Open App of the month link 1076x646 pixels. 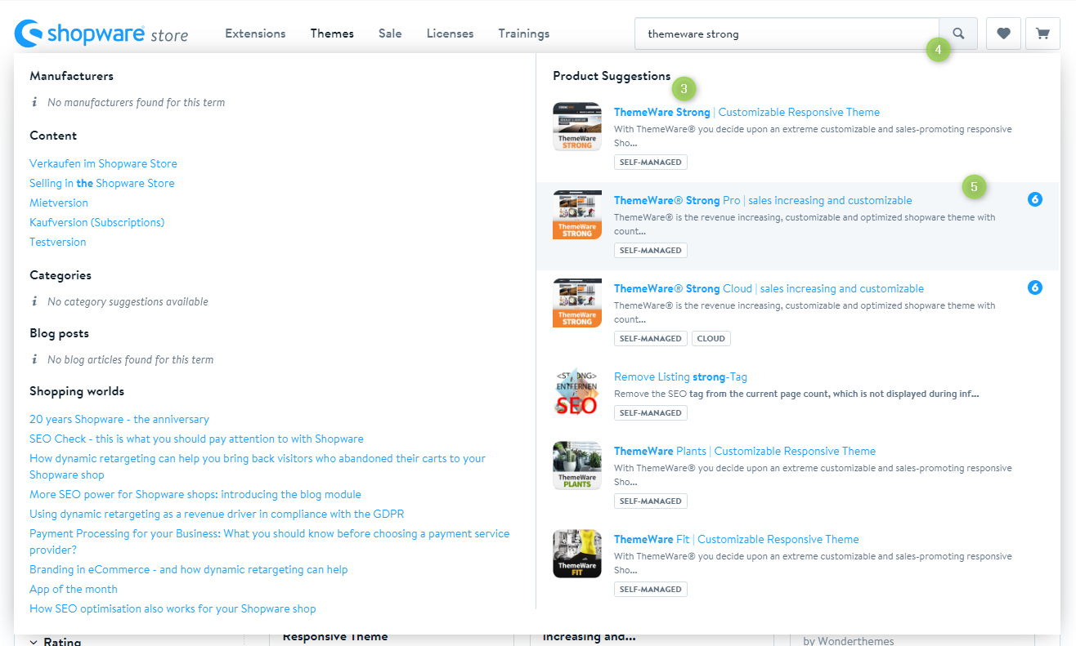[x=74, y=589]
